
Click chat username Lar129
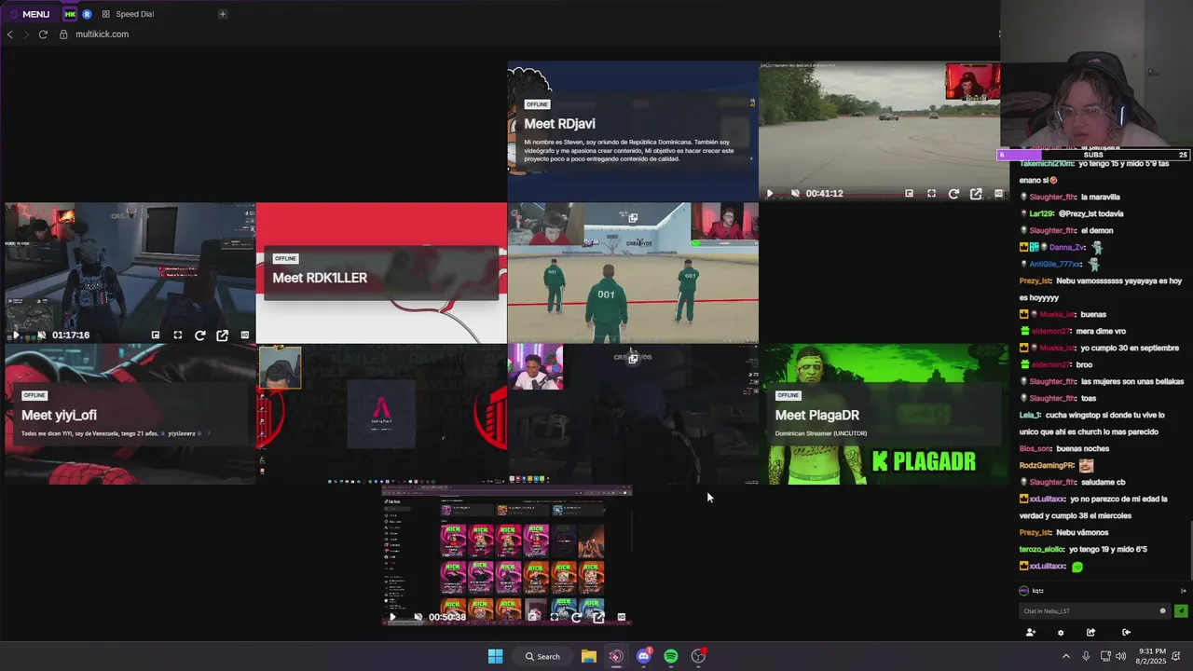click(1041, 213)
